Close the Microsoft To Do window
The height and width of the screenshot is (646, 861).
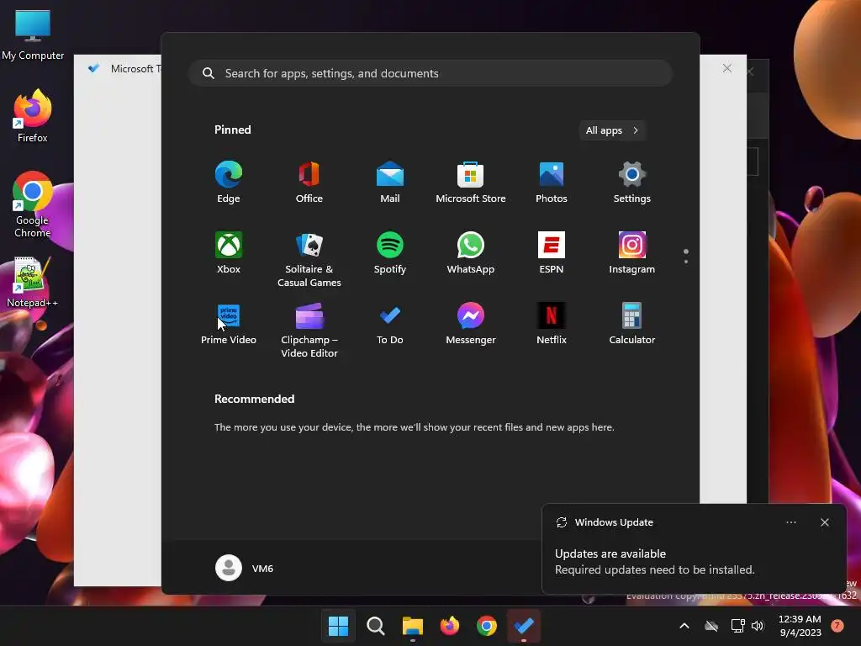click(x=727, y=68)
